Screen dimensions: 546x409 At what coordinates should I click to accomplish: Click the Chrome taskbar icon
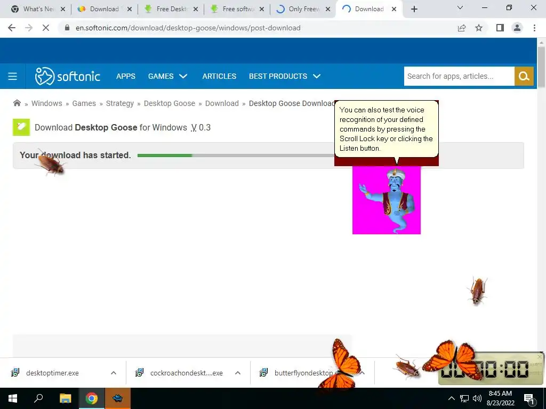click(92, 398)
